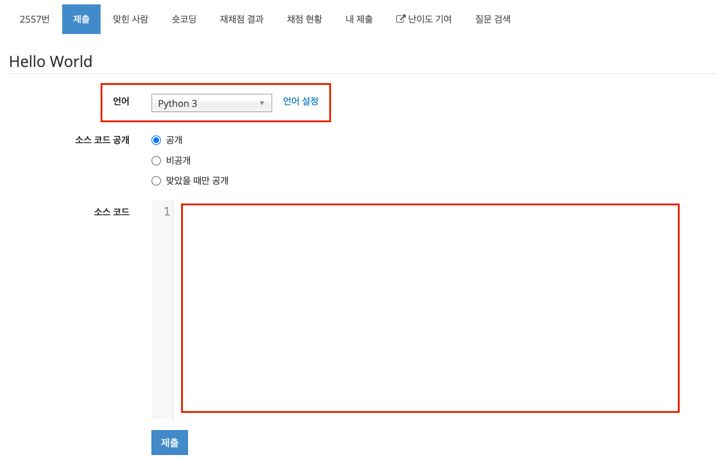This screenshot has width=717, height=459.
Task: Open the 난이도 기여 link
Action: [x=429, y=19]
